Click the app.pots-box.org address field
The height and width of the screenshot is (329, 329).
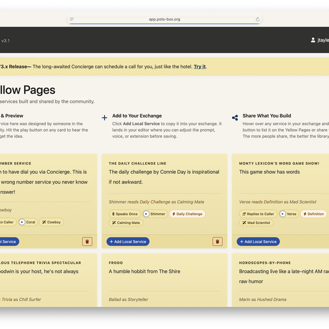[164, 19]
